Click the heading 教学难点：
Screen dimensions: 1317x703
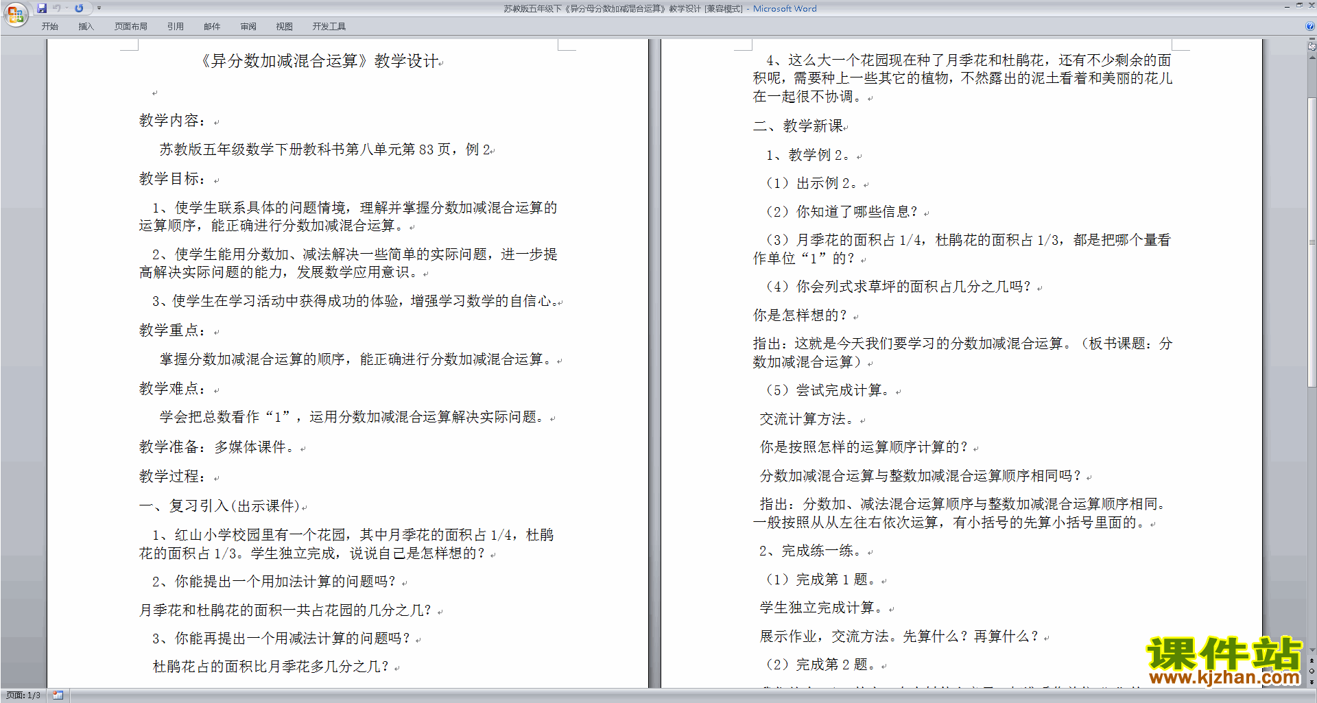point(173,389)
